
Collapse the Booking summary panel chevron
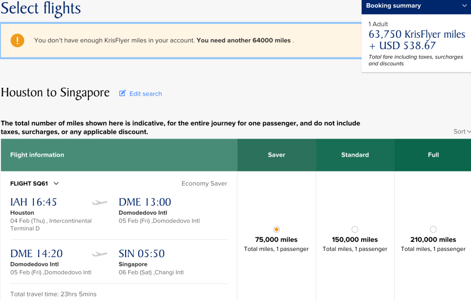(464, 6)
